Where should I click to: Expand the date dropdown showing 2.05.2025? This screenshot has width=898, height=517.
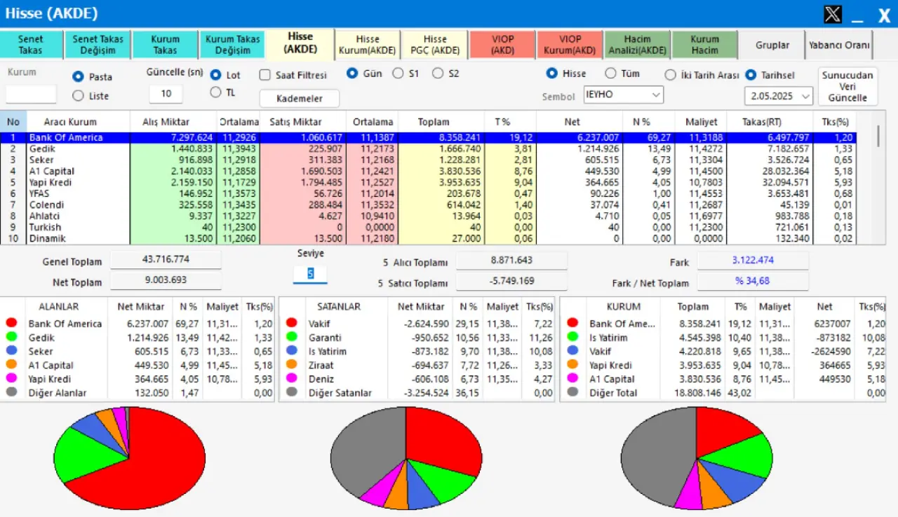coord(778,95)
